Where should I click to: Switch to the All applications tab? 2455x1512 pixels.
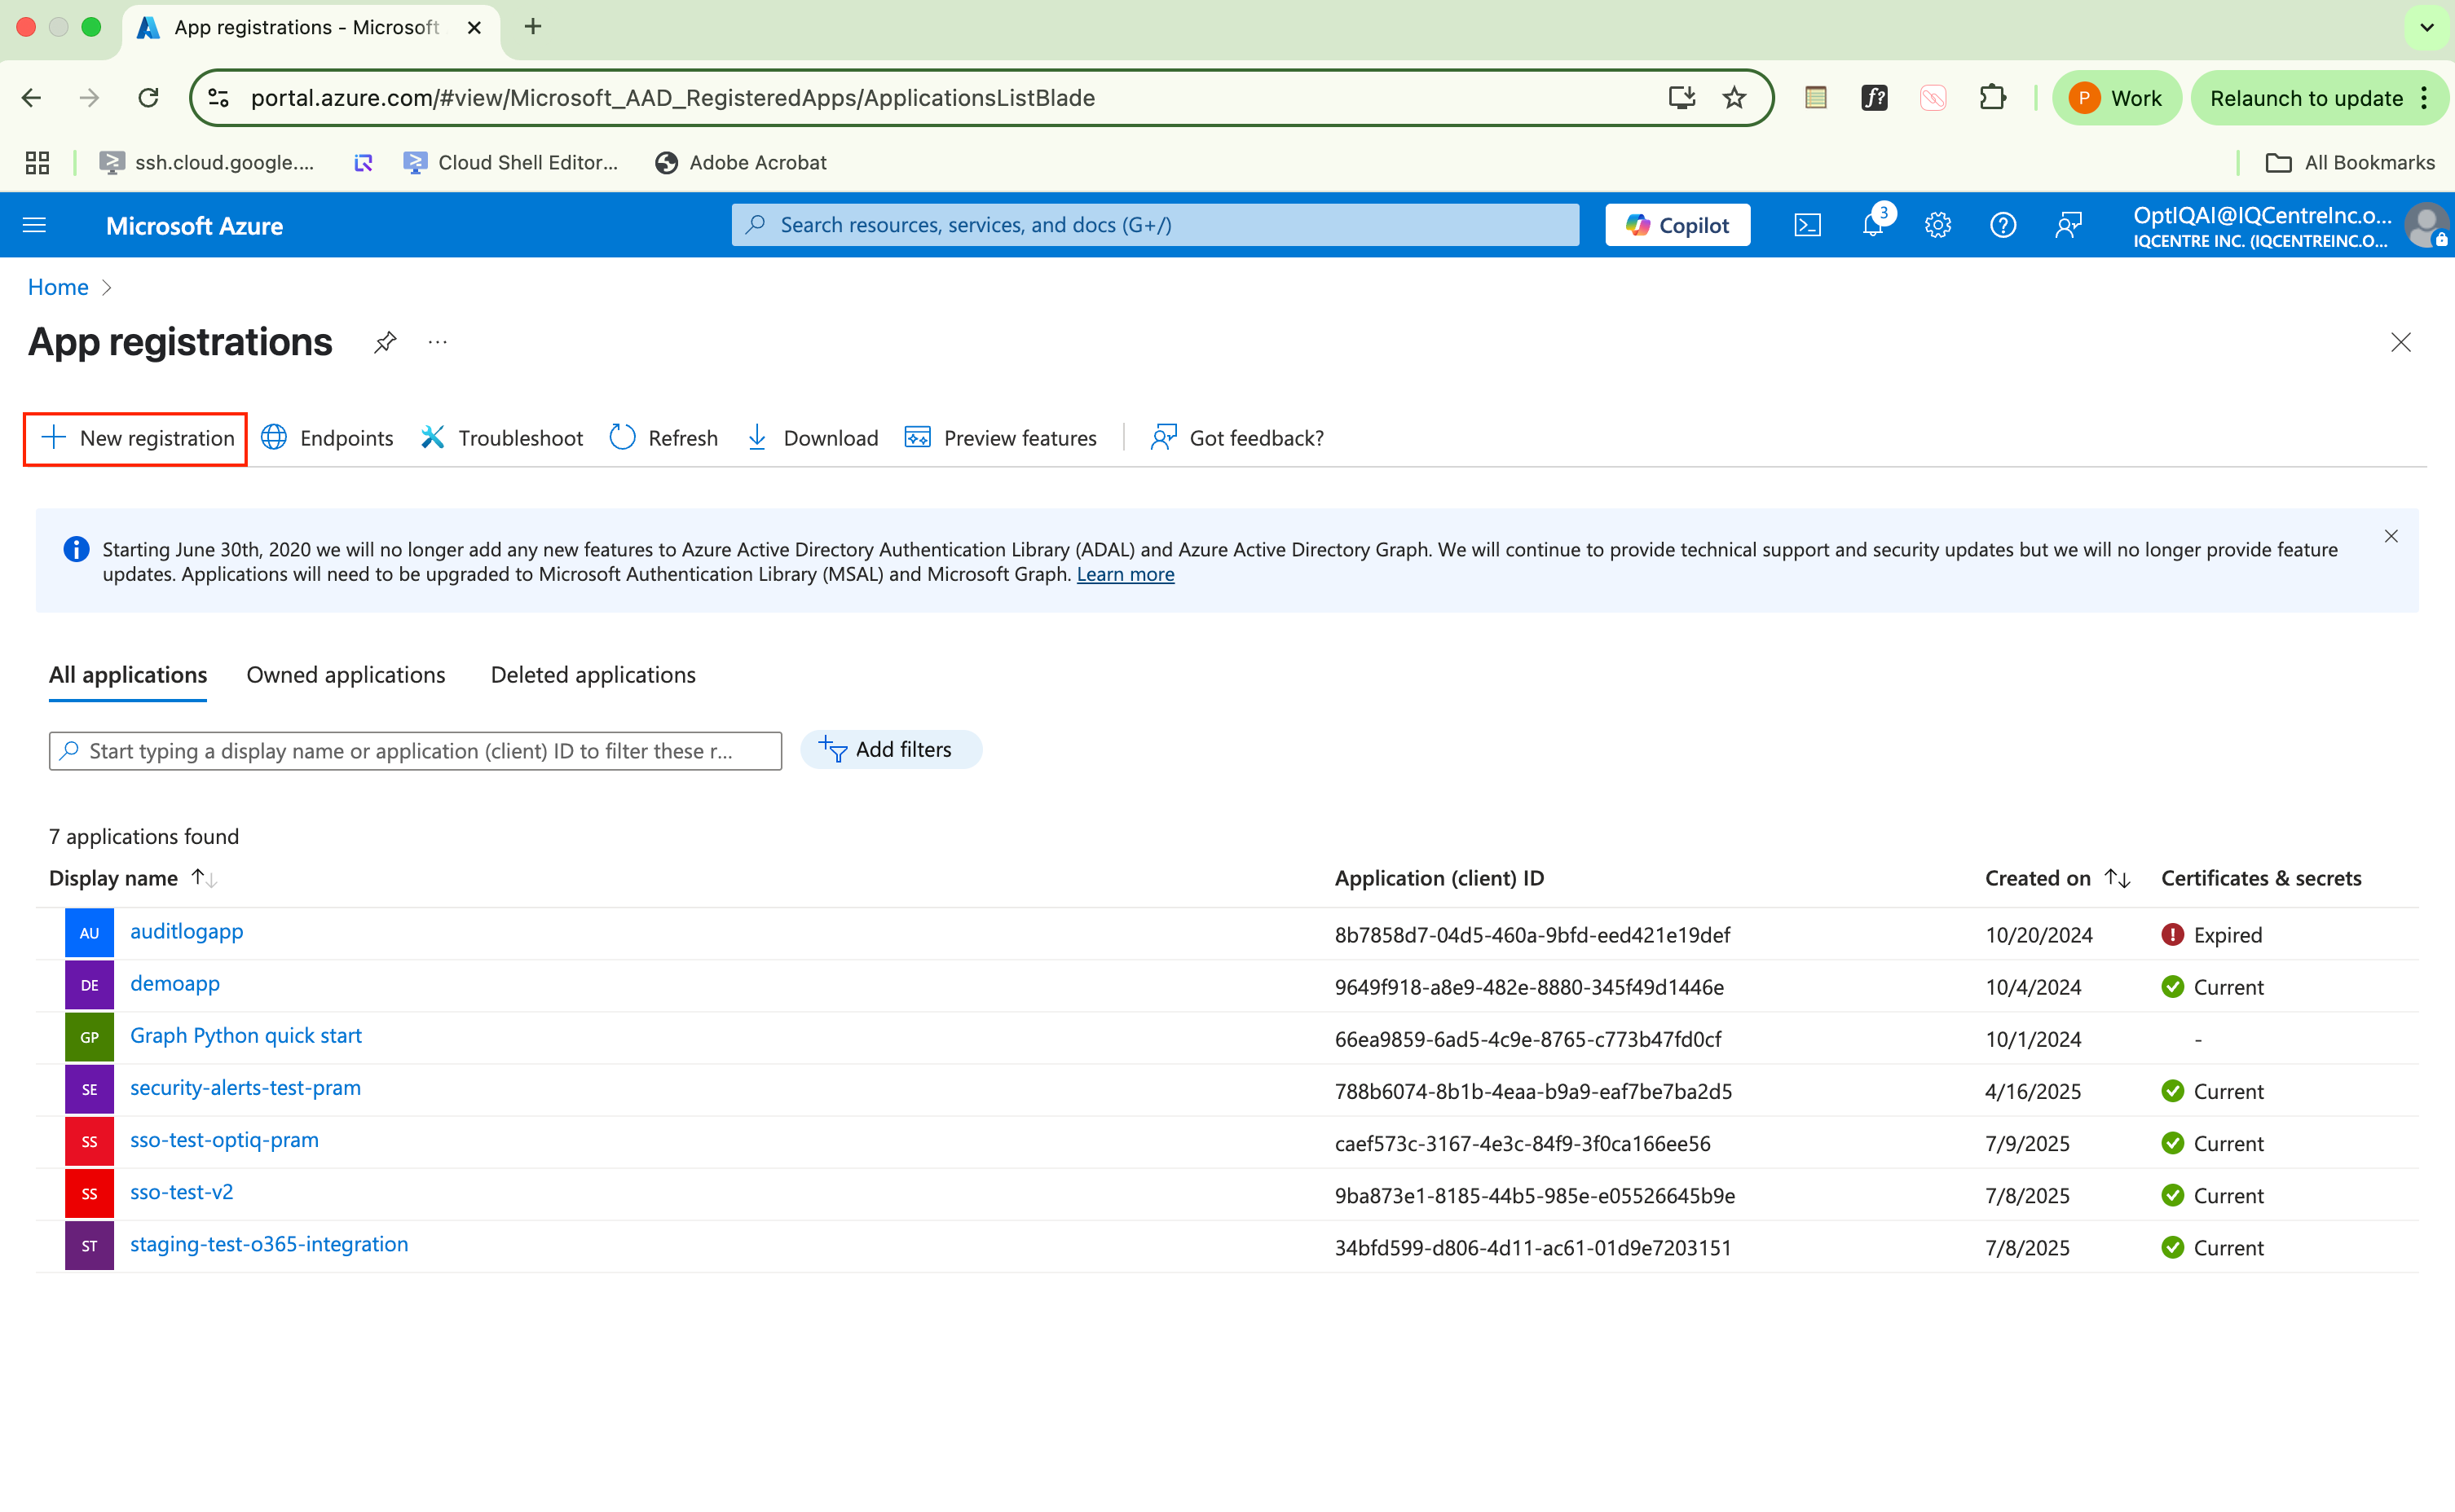pyautogui.click(x=128, y=675)
